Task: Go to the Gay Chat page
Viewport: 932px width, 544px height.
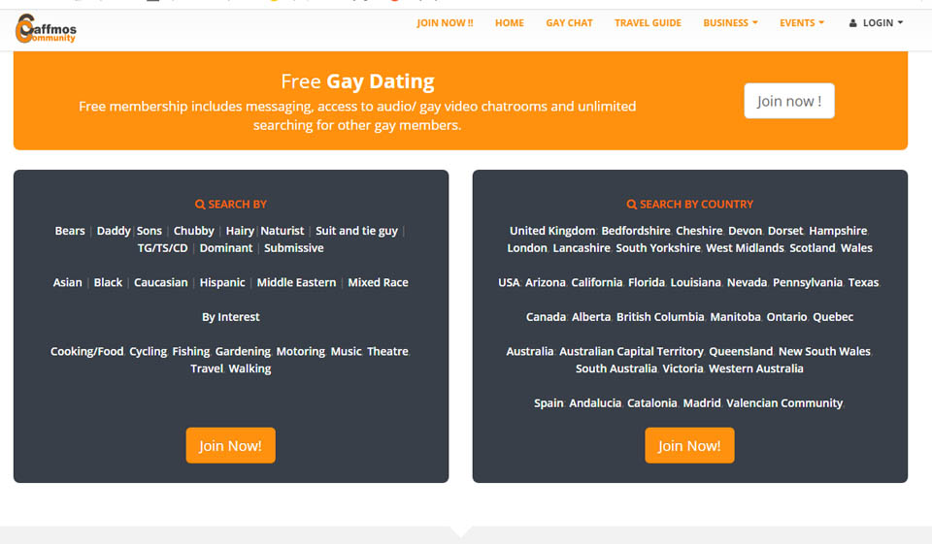Action: 569,23
